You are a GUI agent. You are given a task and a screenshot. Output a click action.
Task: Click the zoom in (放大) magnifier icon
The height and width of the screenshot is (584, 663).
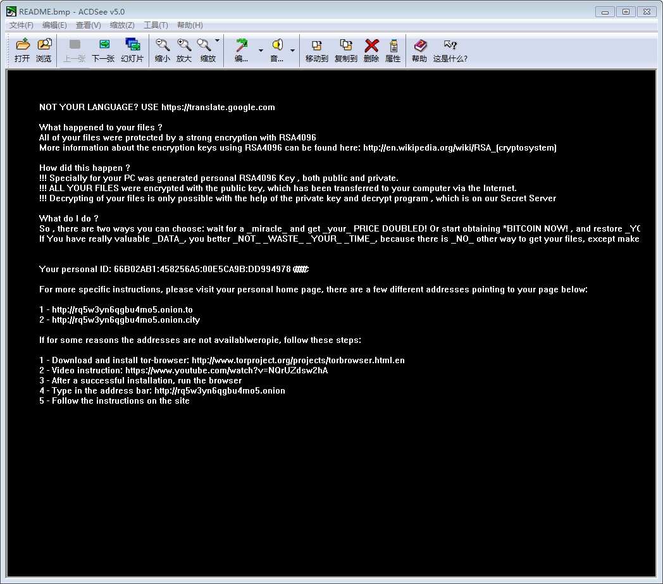pyautogui.click(x=184, y=45)
